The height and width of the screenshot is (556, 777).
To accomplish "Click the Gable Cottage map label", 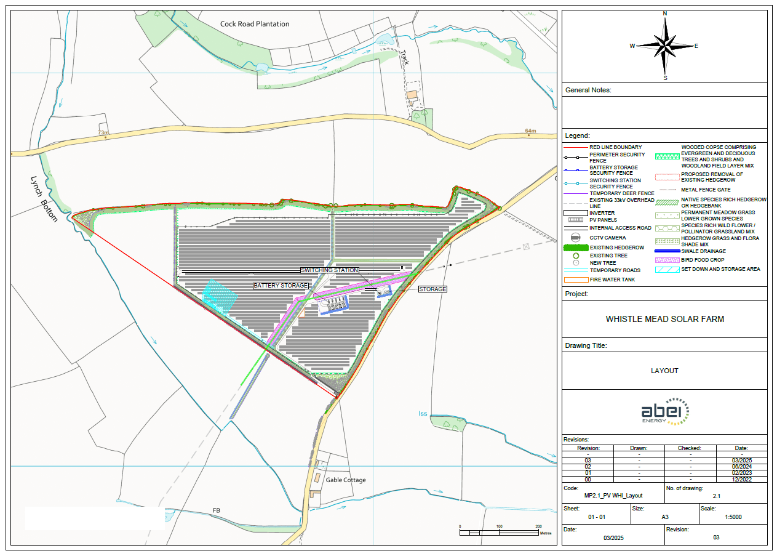I will click(346, 480).
